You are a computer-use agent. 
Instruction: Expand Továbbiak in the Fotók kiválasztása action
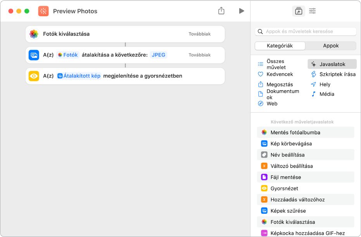pos(199,34)
